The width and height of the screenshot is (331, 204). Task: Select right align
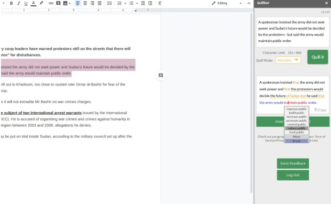[92, 3]
